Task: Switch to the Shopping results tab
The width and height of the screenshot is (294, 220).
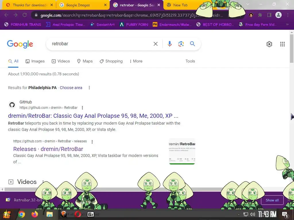Action: (111, 61)
